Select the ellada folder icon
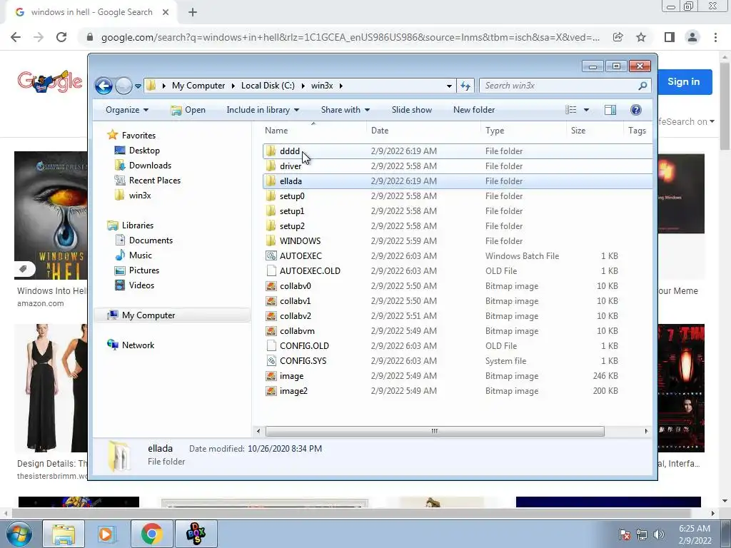The width and height of the screenshot is (731, 548). coord(271,181)
